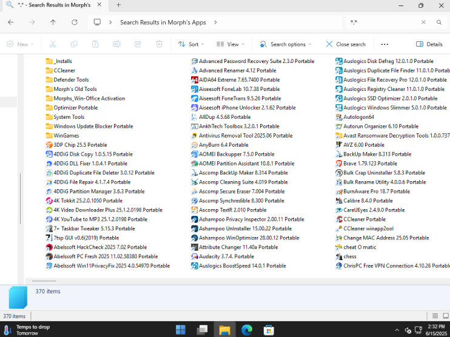Close the Search Results tab
This screenshot has height=337, width=450.
tap(99, 5)
